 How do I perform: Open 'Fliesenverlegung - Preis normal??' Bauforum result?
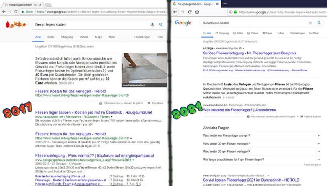click(95, 156)
